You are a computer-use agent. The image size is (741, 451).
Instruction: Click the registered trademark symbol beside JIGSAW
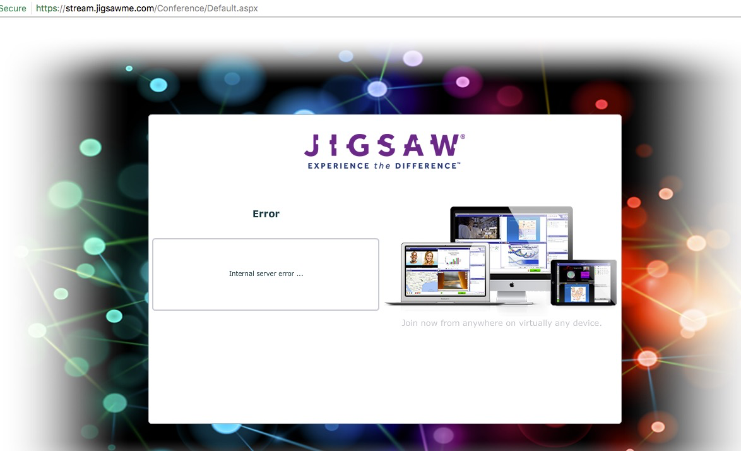463,136
